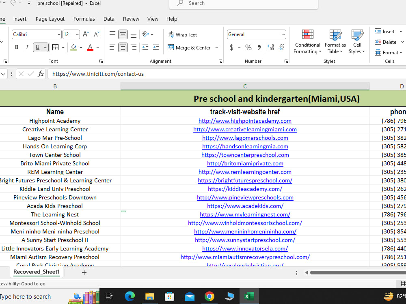Apply Percent Style
This screenshot has width=406, height=304.
point(248,47)
